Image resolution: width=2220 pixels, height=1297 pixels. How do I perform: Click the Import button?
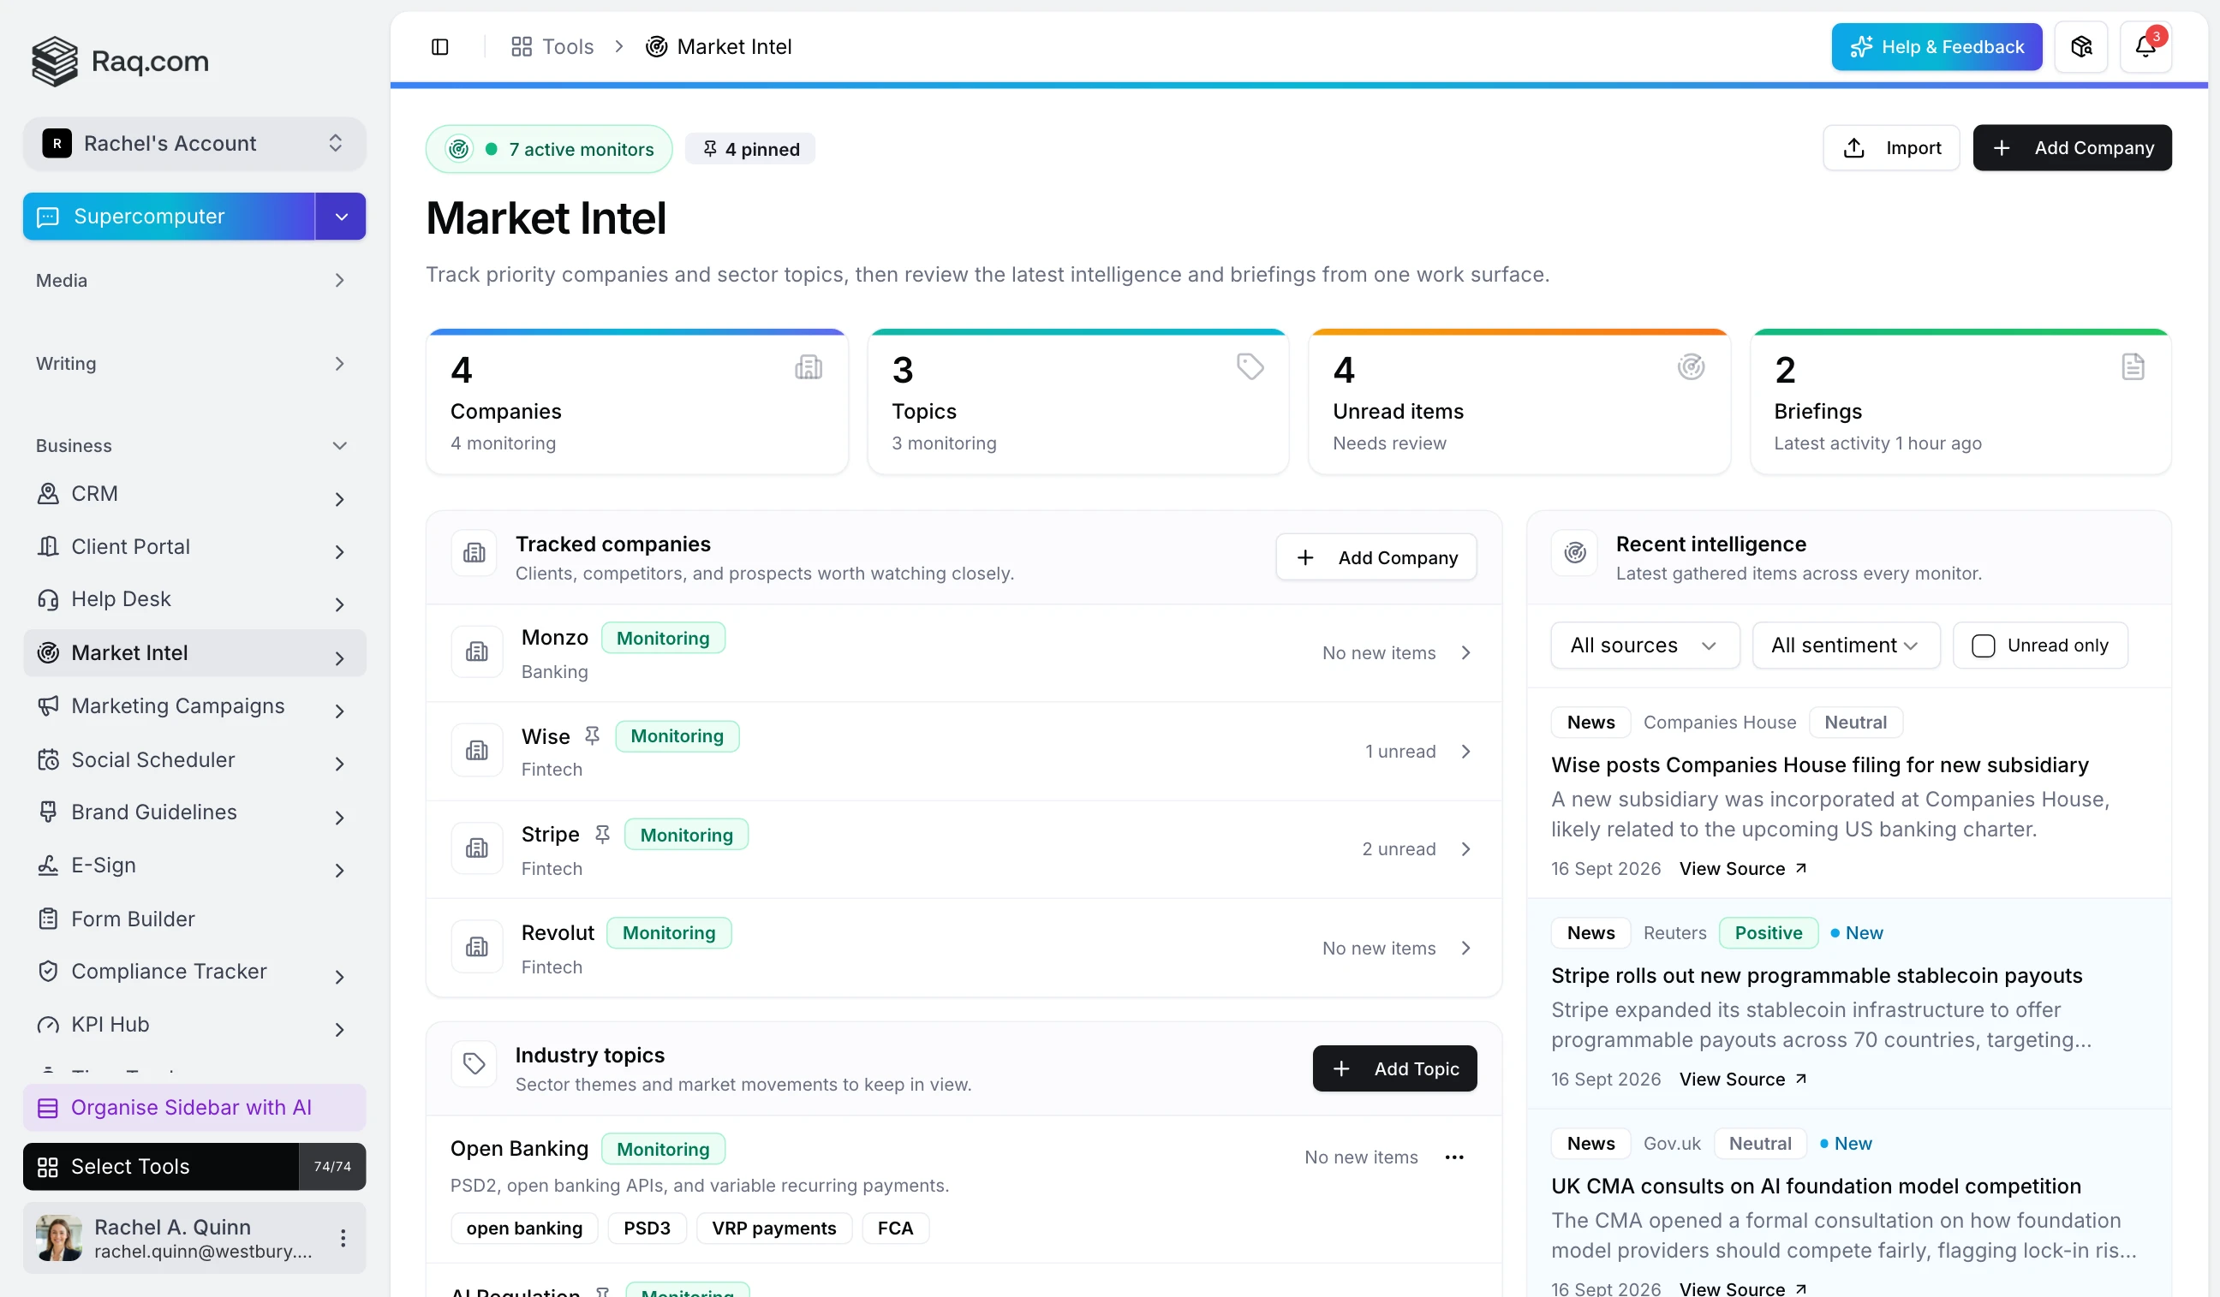pyautogui.click(x=1891, y=148)
